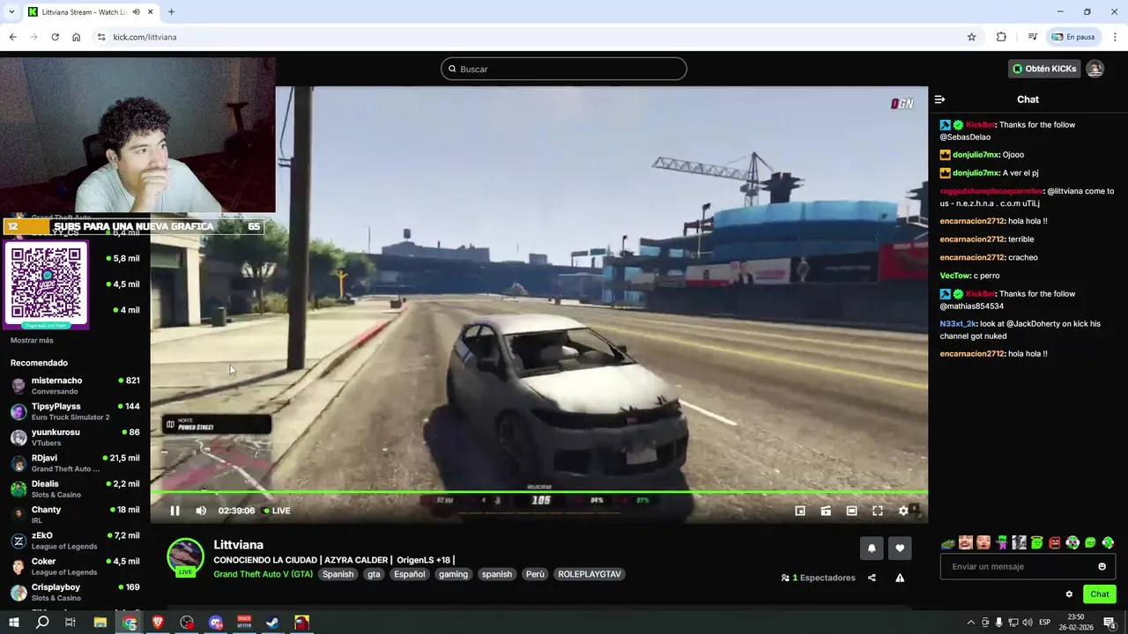Open misternacho recommended channel
Image resolution: width=1128 pixels, height=634 pixels.
pyautogui.click(x=75, y=386)
